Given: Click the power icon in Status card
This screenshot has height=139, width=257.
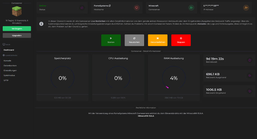Looking at the screenshot, I should [x=82, y=8].
